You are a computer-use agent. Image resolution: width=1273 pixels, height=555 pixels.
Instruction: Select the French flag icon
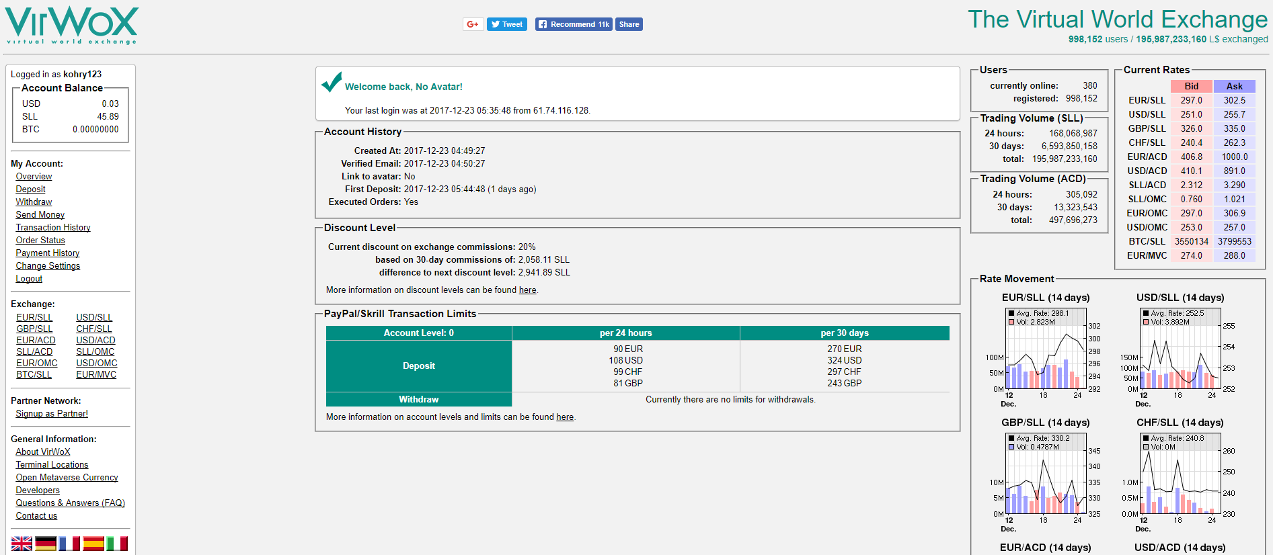click(x=69, y=544)
